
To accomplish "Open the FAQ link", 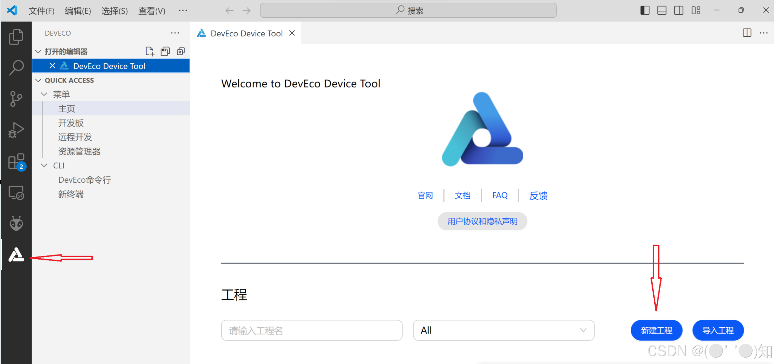I will coord(500,196).
